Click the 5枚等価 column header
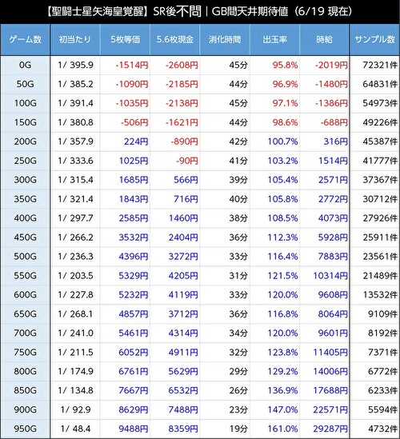The image size is (400, 439). pyautogui.click(x=126, y=39)
